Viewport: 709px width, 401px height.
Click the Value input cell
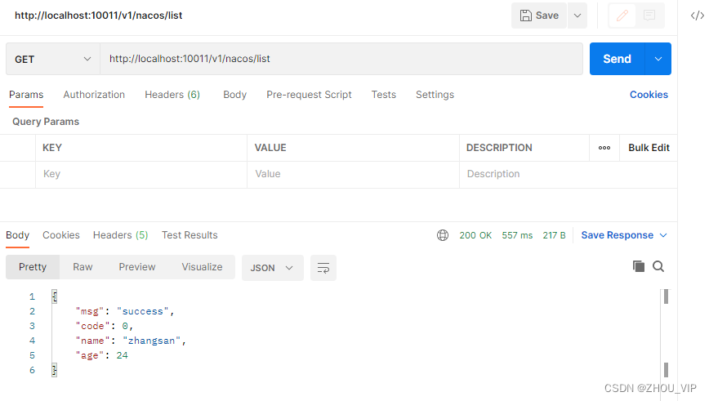pos(353,174)
